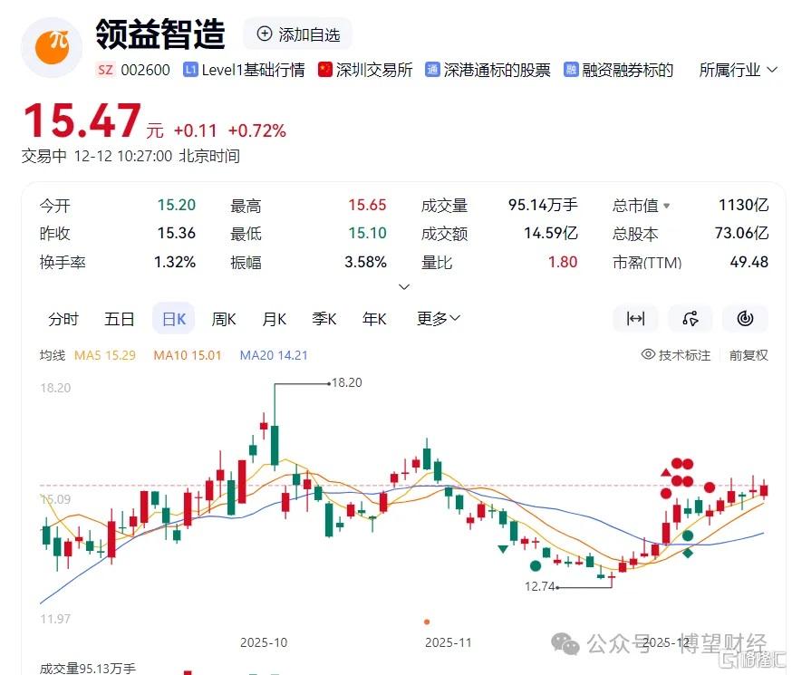Toggle the MA20 moving average line
The height and width of the screenshot is (675, 792).
coord(273,355)
